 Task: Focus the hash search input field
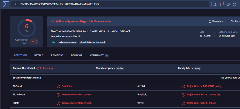[x=110, y=4]
